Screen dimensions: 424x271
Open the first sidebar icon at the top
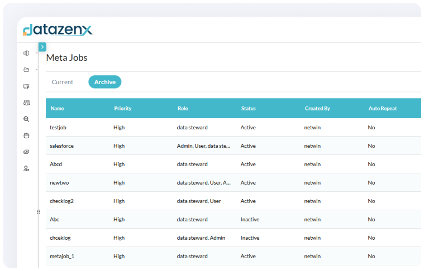point(26,54)
